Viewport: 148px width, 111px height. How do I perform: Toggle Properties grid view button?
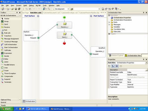click(117, 66)
